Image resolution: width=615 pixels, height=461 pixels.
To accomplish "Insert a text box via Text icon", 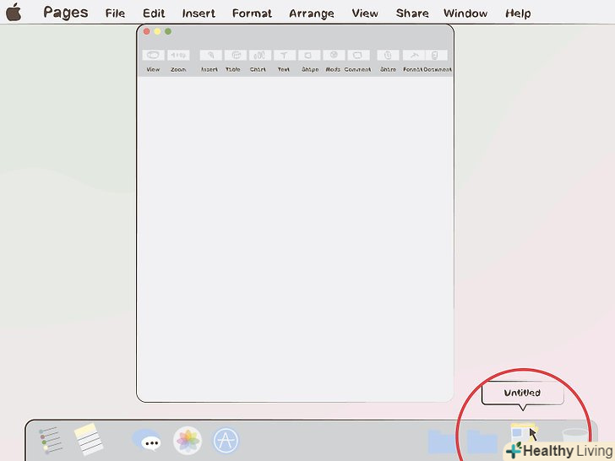I will pyautogui.click(x=284, y=55).
